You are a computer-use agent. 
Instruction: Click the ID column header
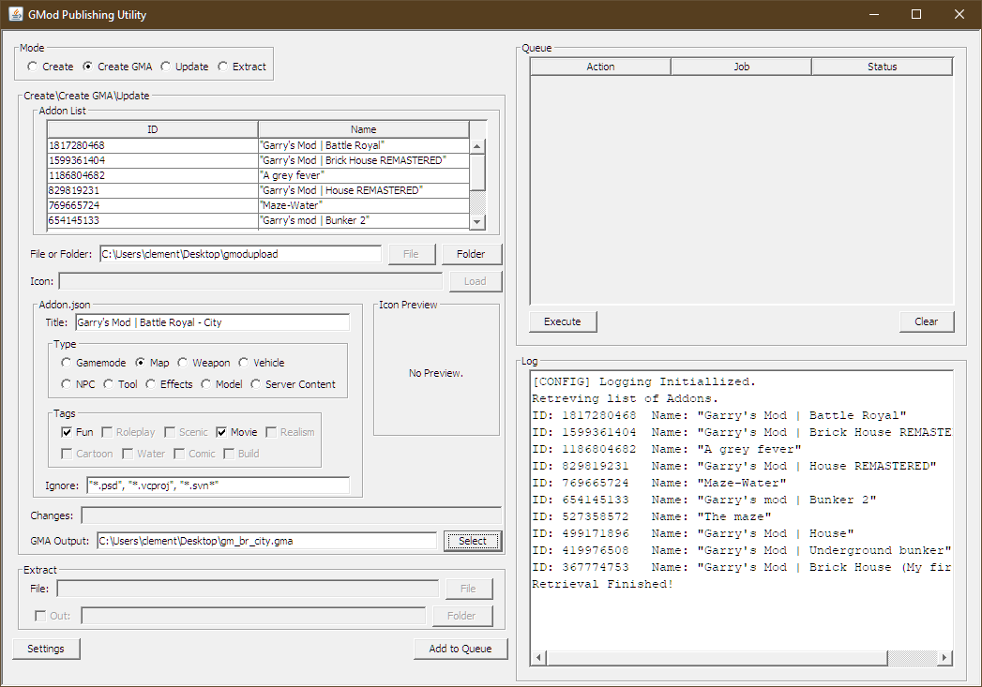tap(152, 129)
